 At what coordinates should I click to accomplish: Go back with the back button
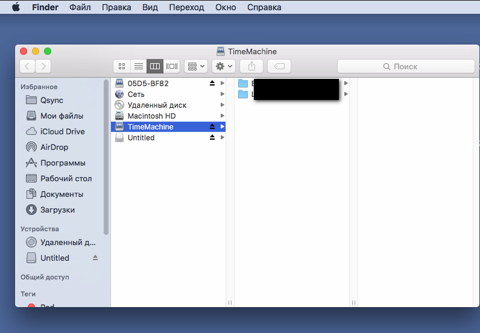pyautogui.click(x=27, y=66)
